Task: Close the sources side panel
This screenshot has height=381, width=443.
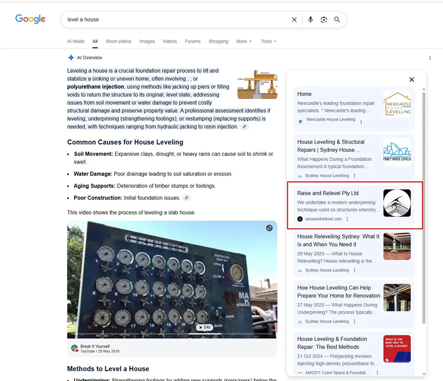Action: click(x=411, y=79)
